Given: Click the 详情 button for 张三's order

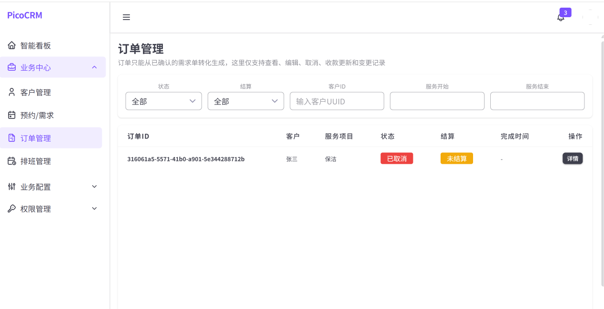Looking at the screenshot, I should coord(572,159).
